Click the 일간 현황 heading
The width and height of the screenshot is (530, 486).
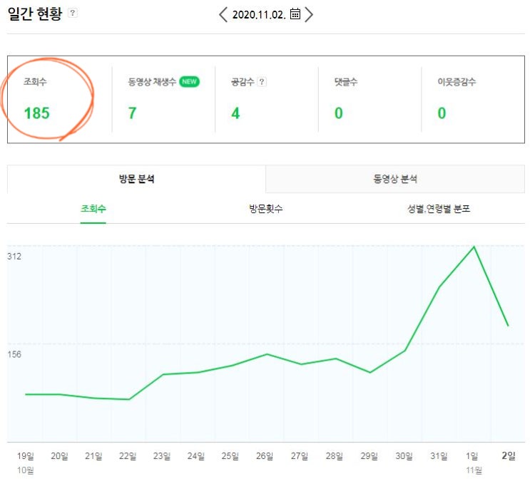click(x=35, y=14)
